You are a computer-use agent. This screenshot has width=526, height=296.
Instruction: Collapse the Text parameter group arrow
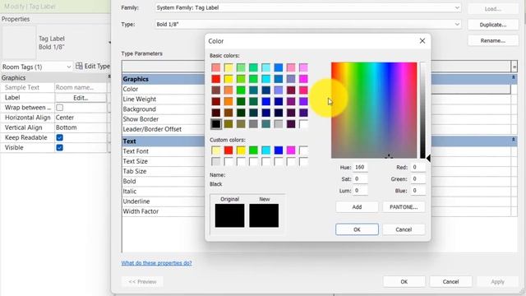pyautogui.click(x=513, y=139)
